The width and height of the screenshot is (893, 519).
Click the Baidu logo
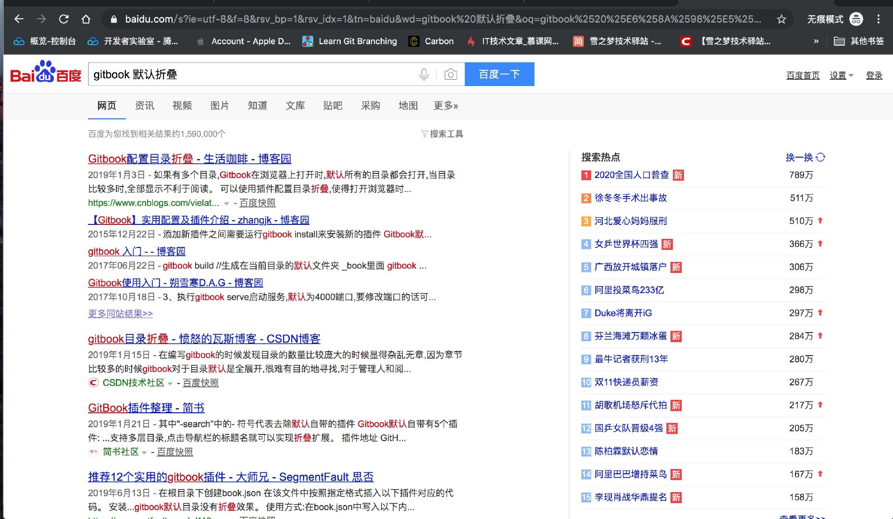click(45, 74)
